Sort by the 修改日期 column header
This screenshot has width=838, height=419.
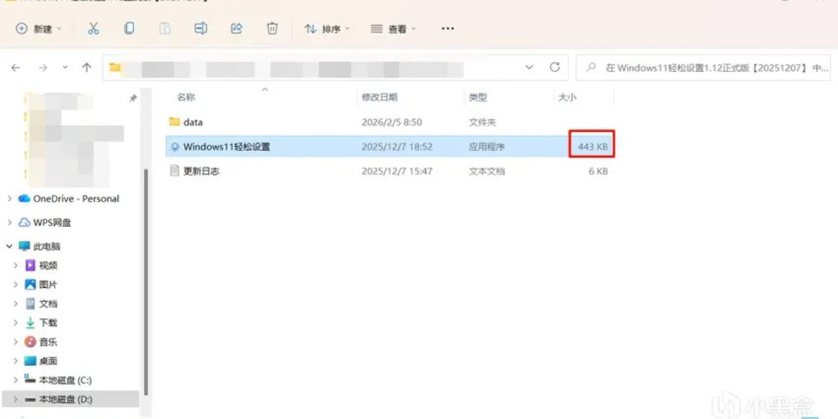(x=379, y=98)
